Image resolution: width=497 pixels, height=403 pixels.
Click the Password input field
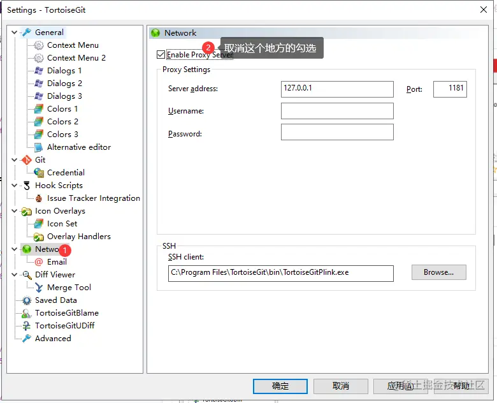coord(337,132)
